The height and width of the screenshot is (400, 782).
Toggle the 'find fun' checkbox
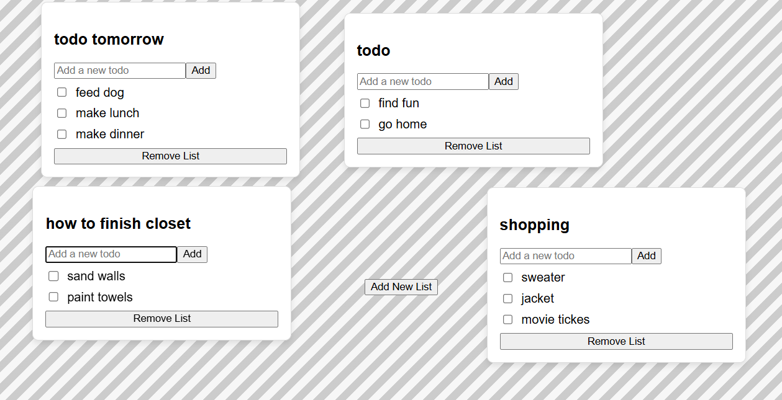click(x=365, y=104)
